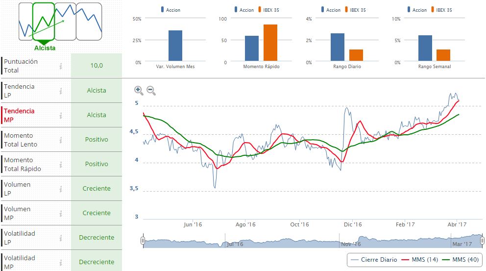The height and width of the screenshot is (271, 486).
Task: Click info icon next to Volumen LP
Action: (61, 189)
